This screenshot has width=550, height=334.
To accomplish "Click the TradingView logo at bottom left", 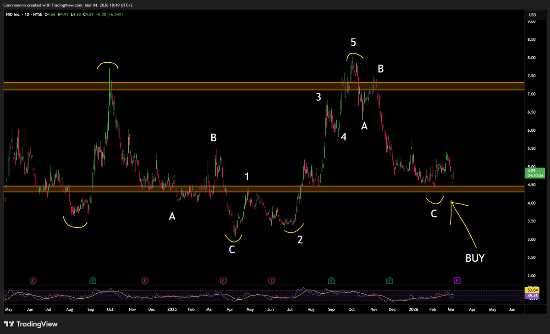I will (x=31, y=324).
